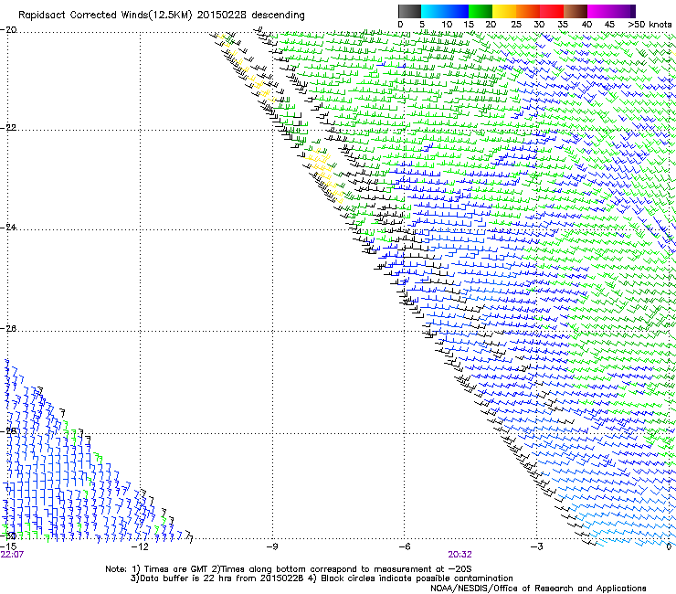
Task: Click the longitude label '-6' on bottom axis
Action: pyautogui.click(x=405, y=546)
